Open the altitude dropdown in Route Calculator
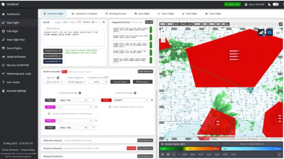 98,82
